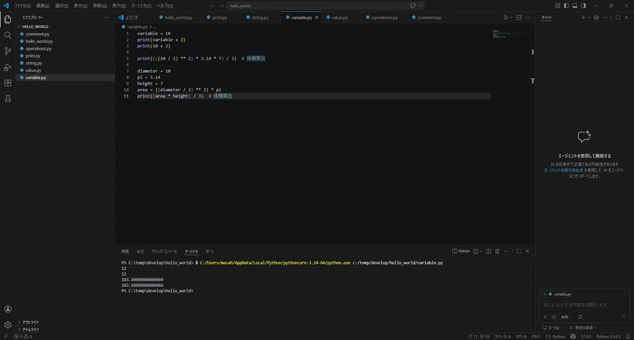Open chat mode dropdown 自動
This screenshot has height=340, width=634.
click(566, 317)
